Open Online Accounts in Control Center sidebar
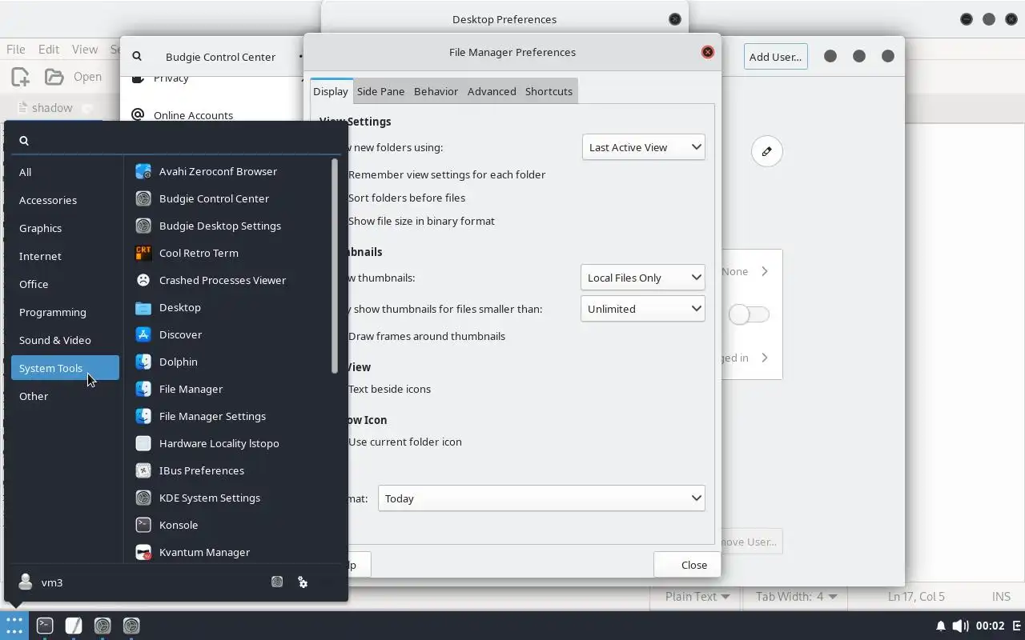Image resolution: width=1025 pixels, height=640 pixels. pos(193,115)
